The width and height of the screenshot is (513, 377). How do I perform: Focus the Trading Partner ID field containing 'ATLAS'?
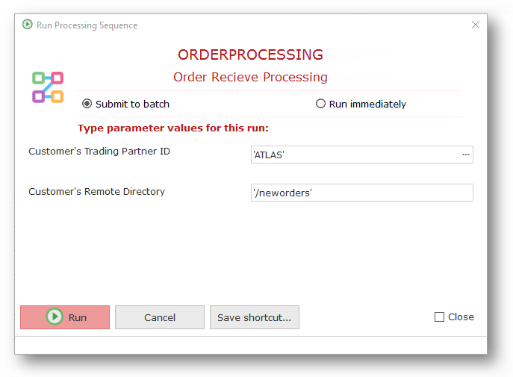point(355,155)
